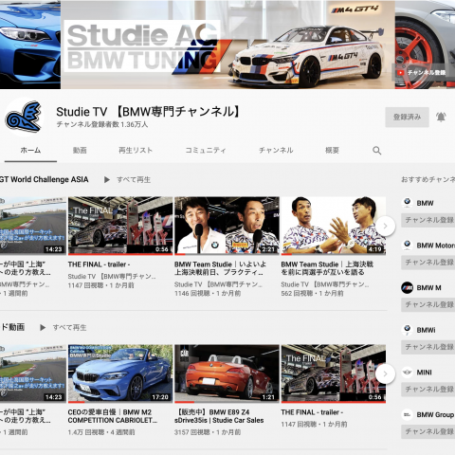
Task: Click the MINI channel icon
Action: pyautogui.click(x=408, y=373)
